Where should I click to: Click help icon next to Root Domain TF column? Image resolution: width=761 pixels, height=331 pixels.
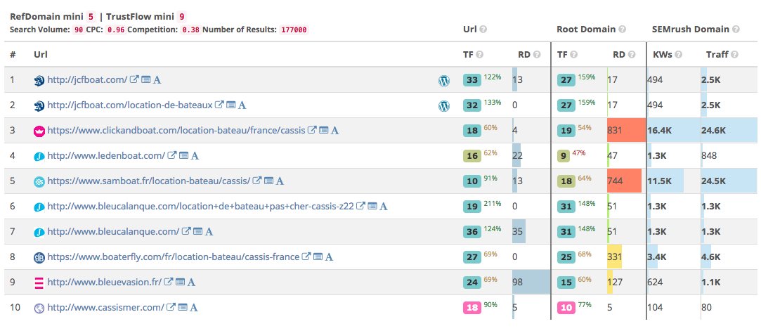[x=573, y=54]
